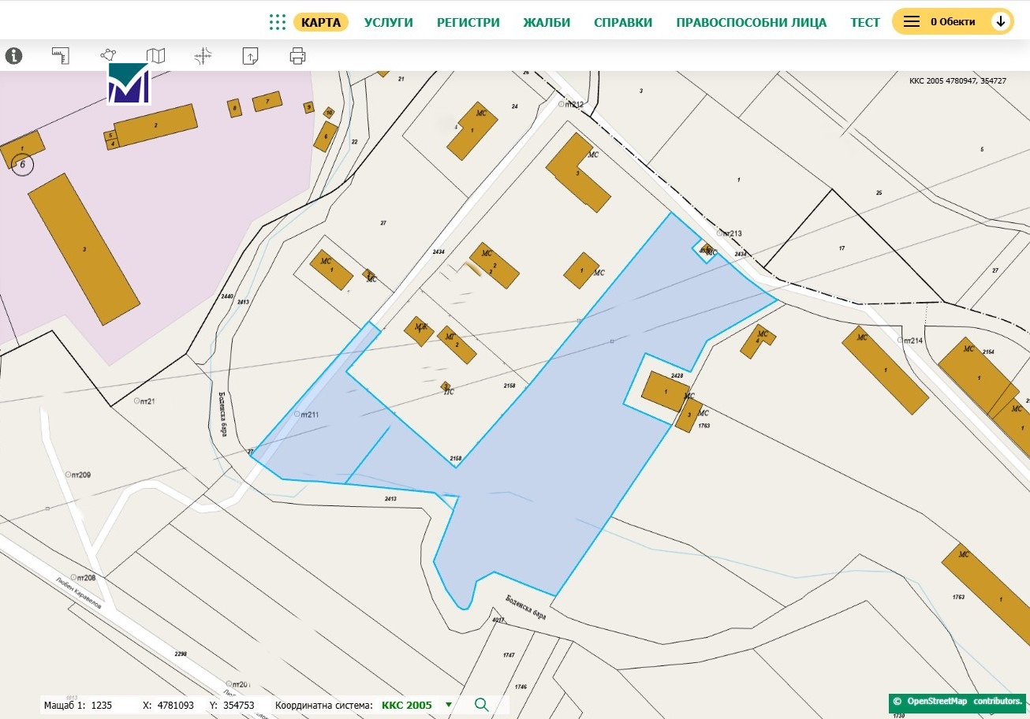Select the ruler measurement tool

[61, 56]
